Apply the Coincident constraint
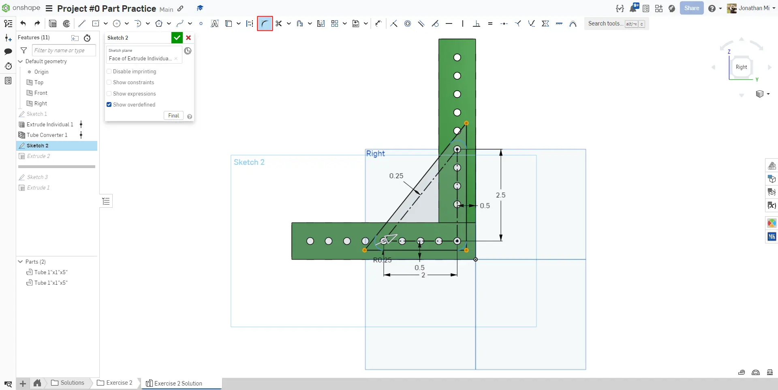This screenshot has width=778, height=390. tap(394, 23)
